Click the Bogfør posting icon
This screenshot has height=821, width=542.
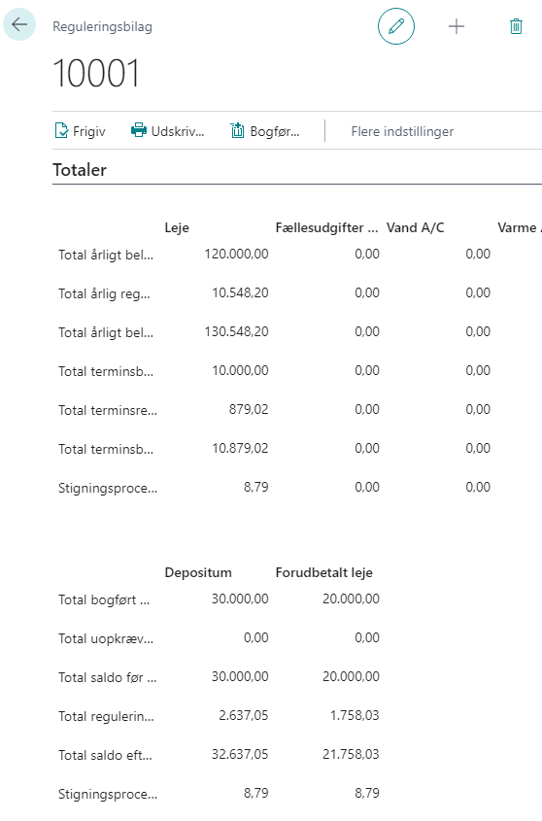[237, 130]
